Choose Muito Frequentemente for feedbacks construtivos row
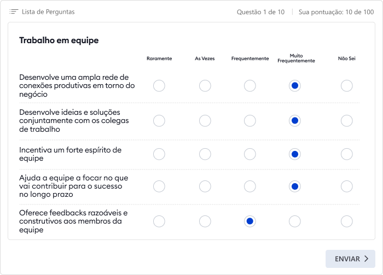 coord(295,221)
